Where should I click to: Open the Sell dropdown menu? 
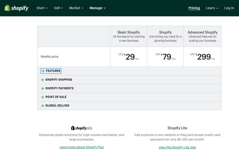coord(58,8)
